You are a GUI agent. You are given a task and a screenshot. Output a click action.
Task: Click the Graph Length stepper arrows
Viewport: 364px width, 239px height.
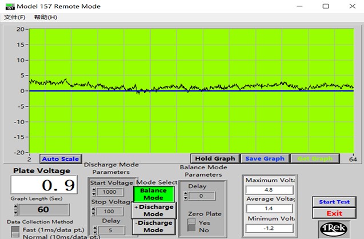click(15, 209)
